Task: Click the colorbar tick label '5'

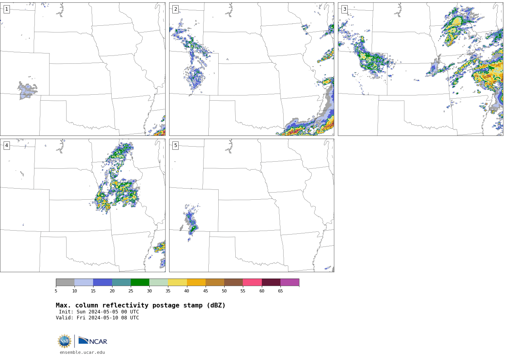Action: [56, 291]
